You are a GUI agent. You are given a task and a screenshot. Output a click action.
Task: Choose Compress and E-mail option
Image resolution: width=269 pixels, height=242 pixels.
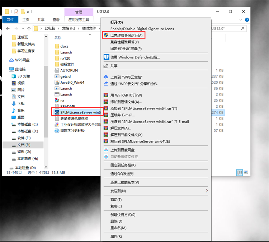pyautogui.click(x=123, y=115)
